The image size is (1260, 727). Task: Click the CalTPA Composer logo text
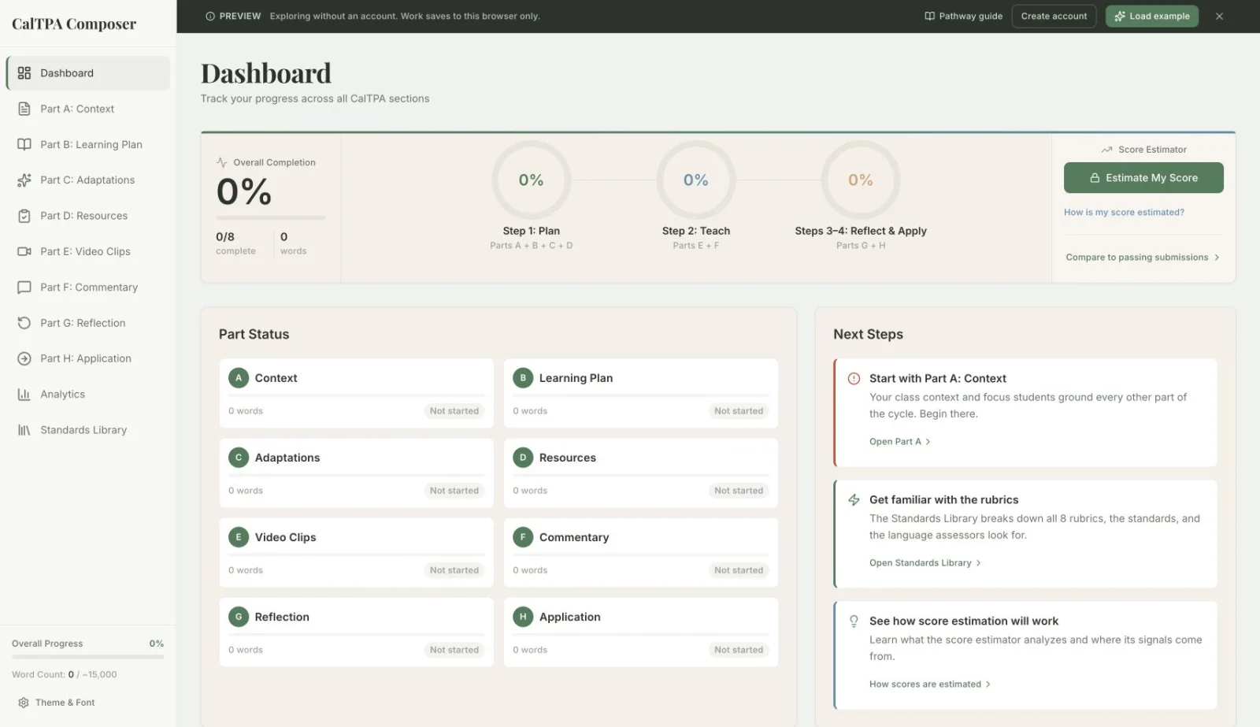[74, 24]
